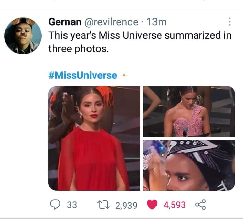Click the like count 4,593
This screenshot has height=223, width=243.
coord(175,205)
